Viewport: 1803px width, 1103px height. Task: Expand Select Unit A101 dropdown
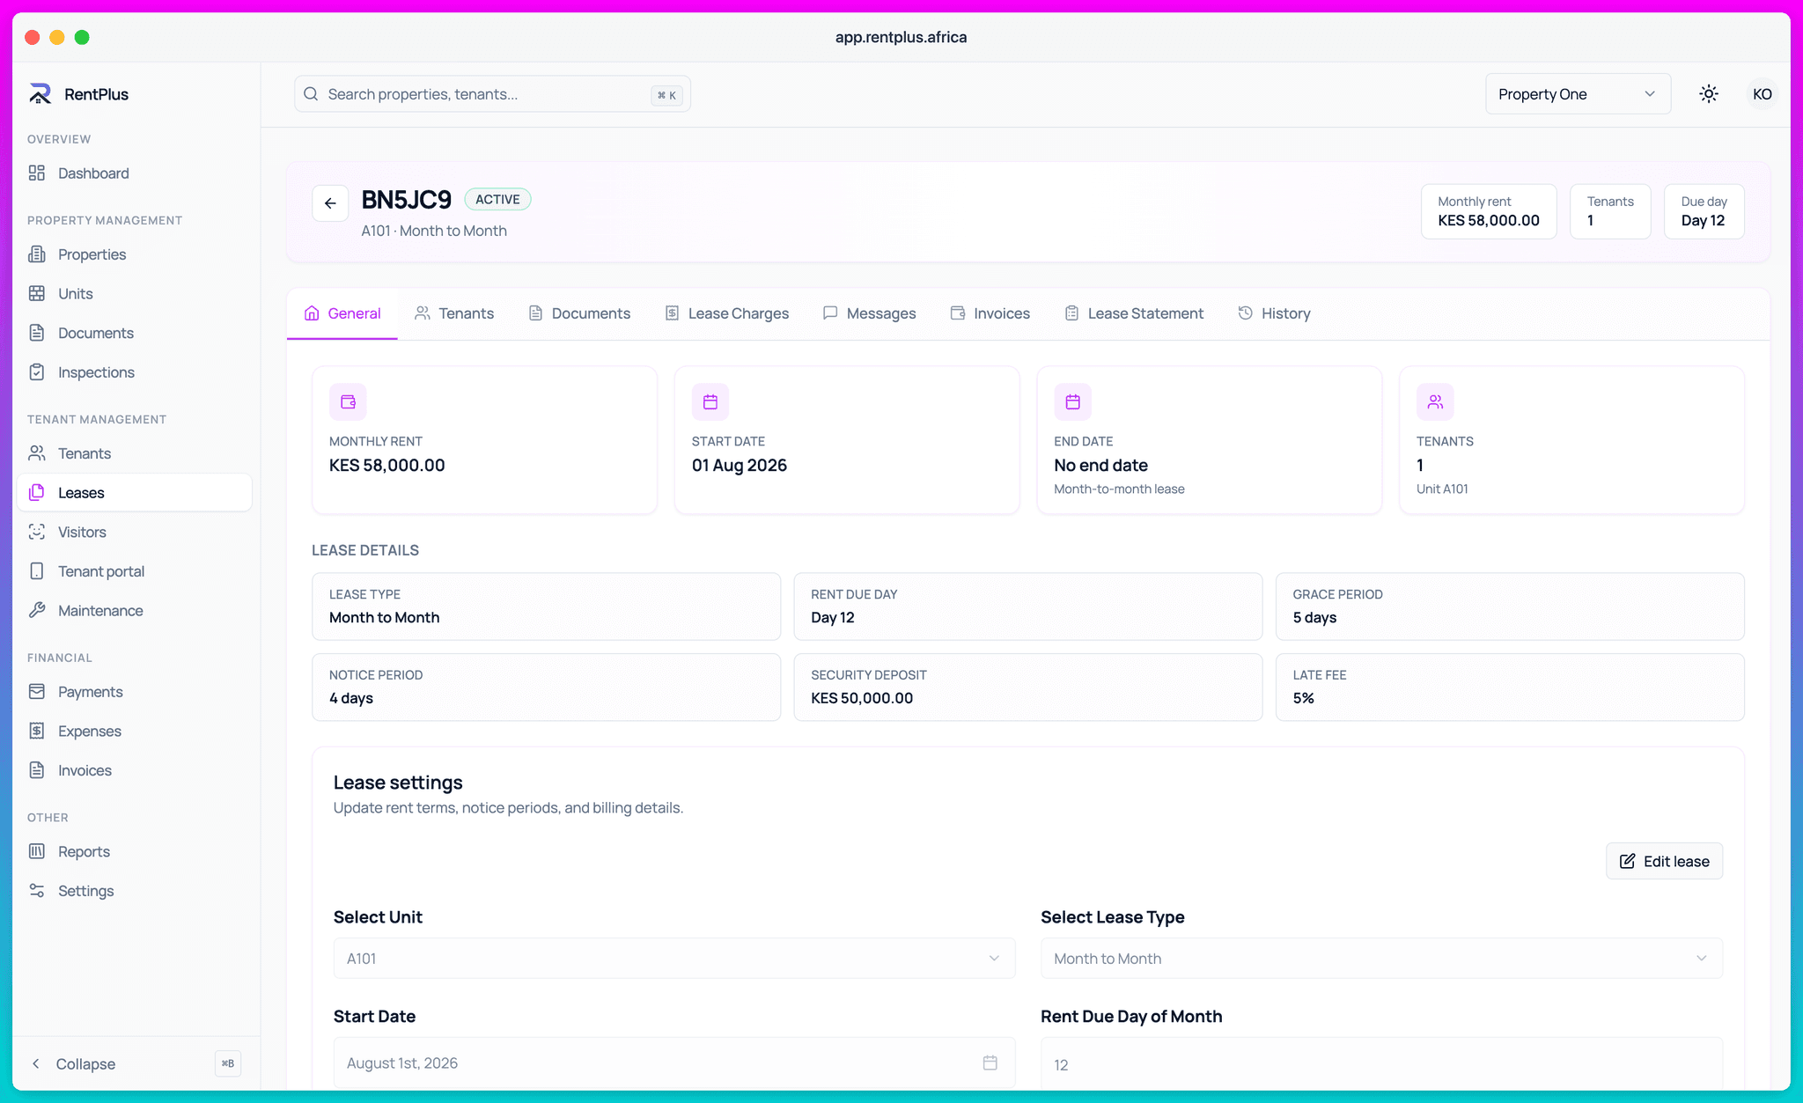[x=674, y=959]
